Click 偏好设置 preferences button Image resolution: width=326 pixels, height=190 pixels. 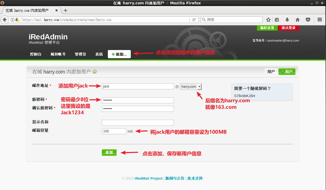tap(267, 28)
